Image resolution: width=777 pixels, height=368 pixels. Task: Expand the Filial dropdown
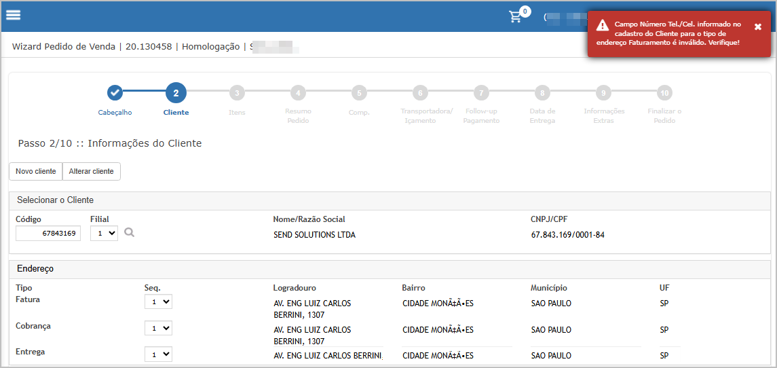(104, 233)
